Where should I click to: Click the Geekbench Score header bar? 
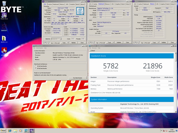132,56
